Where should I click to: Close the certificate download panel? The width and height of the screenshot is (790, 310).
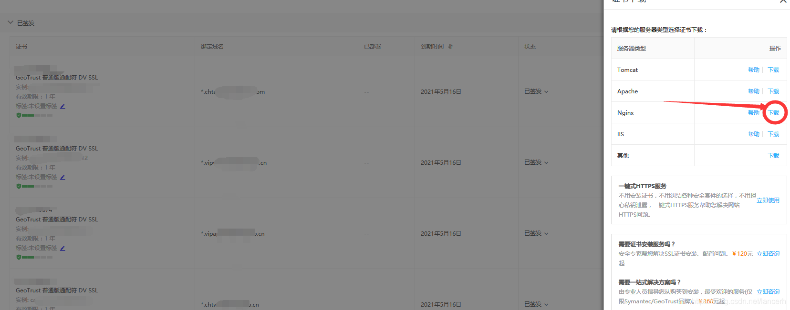(783, 1)
